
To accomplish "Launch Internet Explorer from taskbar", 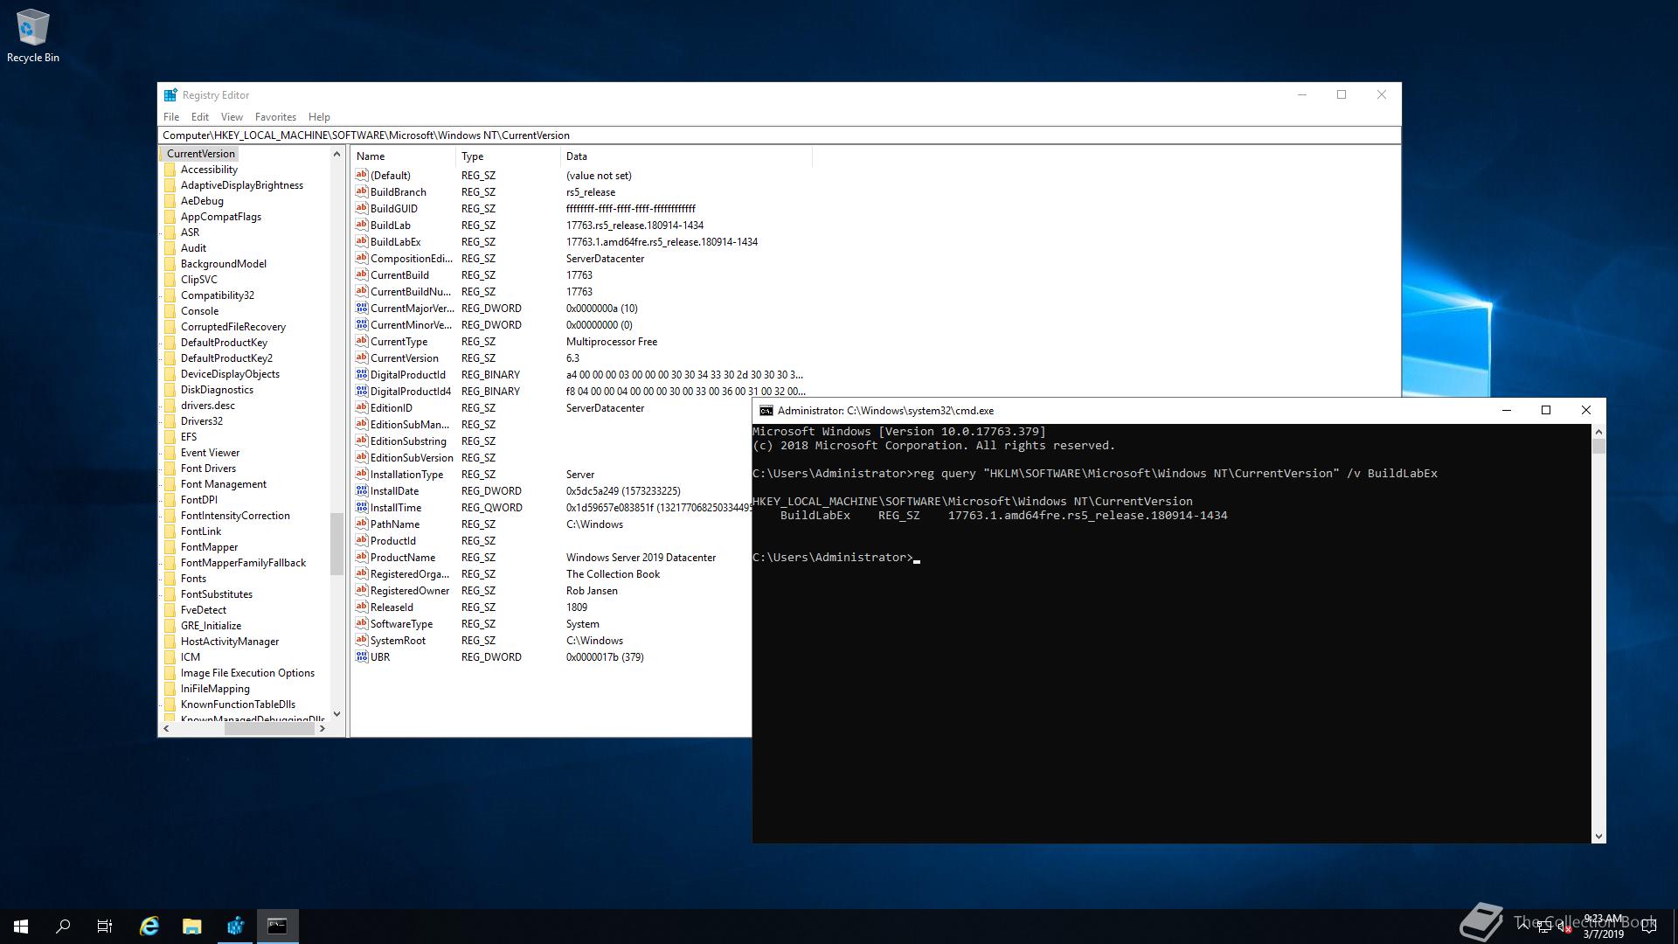I will click(x=149, y=927).
